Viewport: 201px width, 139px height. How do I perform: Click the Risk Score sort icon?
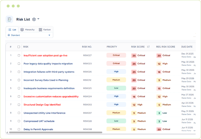point(148,47)
